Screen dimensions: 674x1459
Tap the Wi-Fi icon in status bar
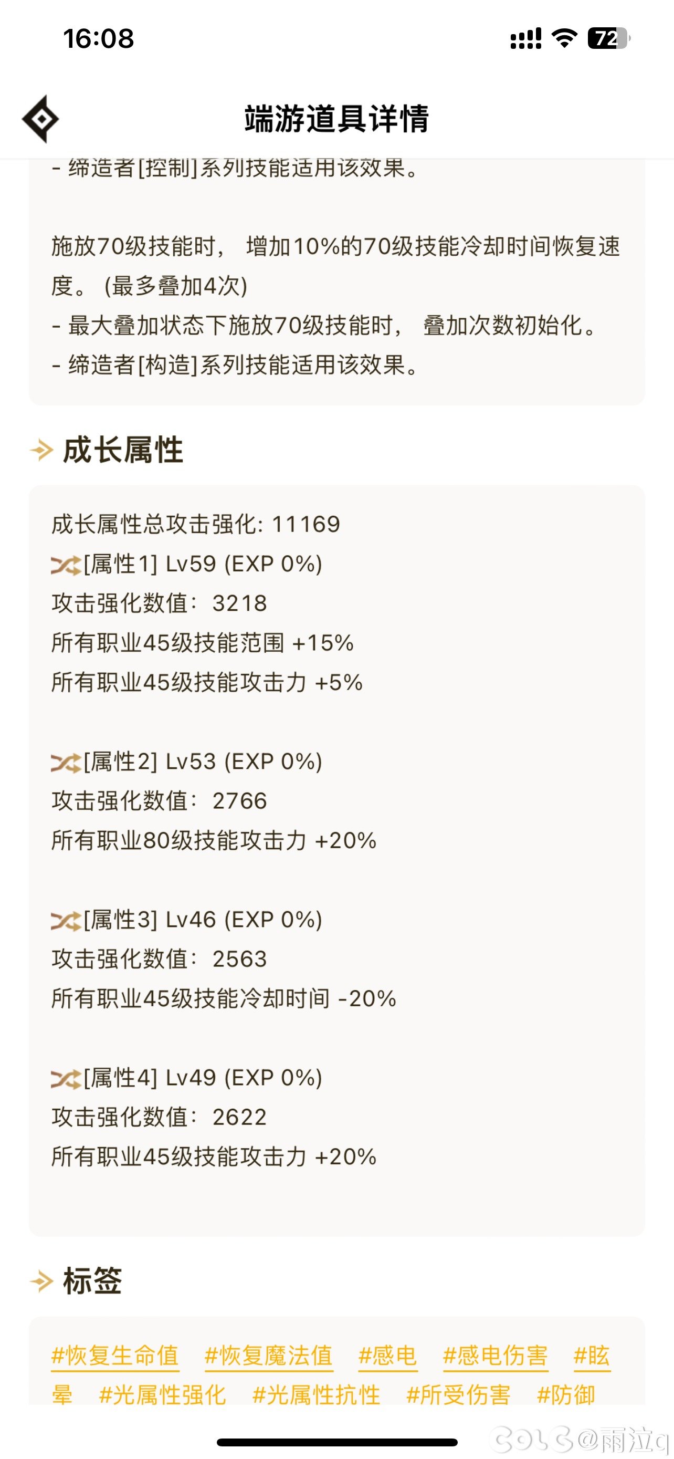point(564,38)
